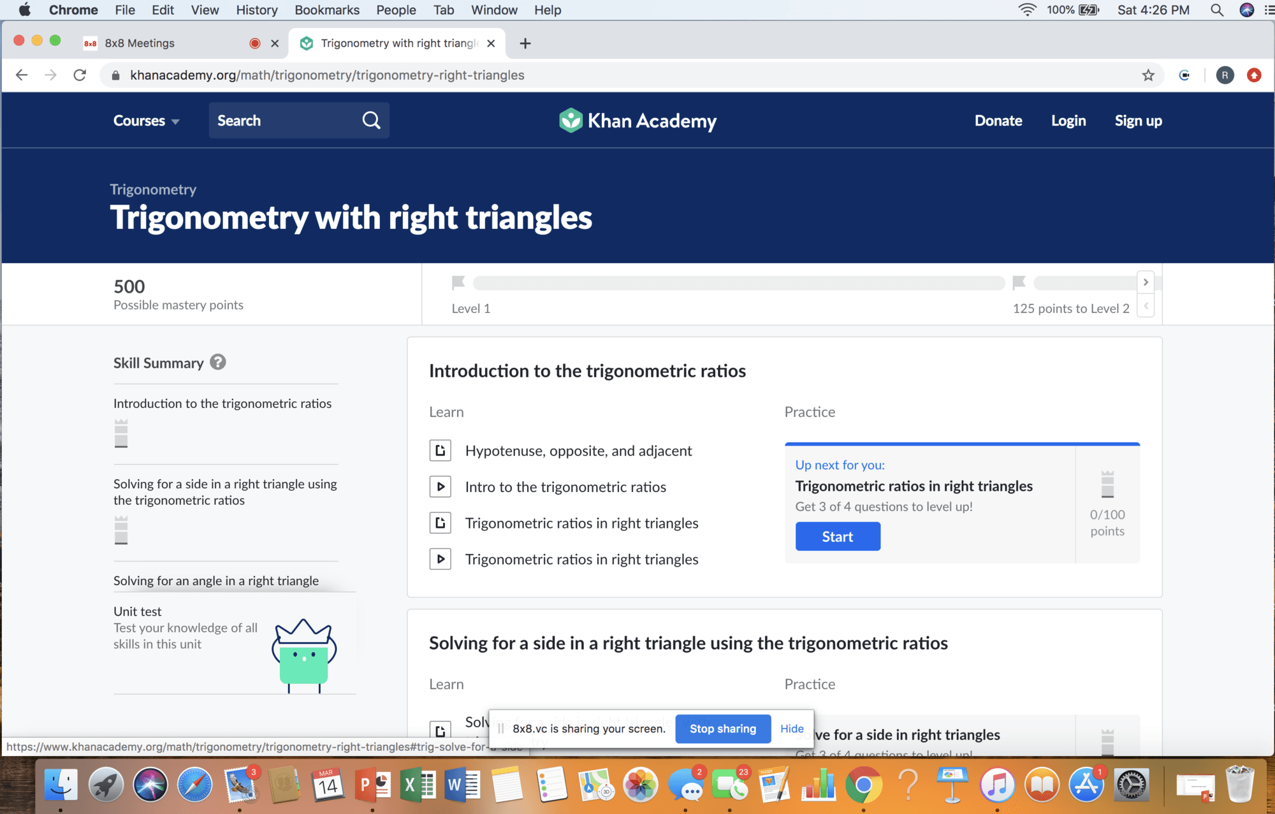Click the Level 2 flag icon
1275x814 pixels.
[x=1019, y=282]
